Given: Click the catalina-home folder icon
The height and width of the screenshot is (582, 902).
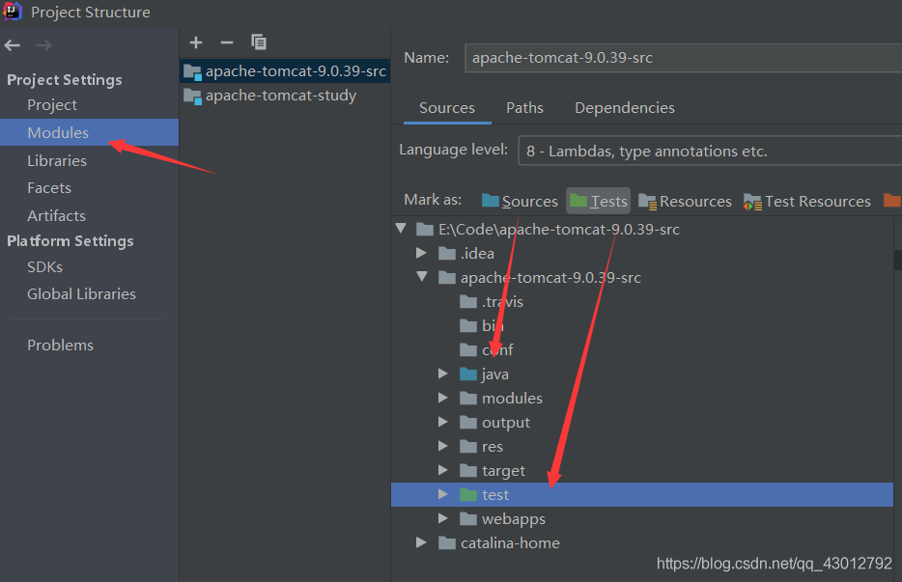Looking at the screenshot, I should tap(447, 542).
